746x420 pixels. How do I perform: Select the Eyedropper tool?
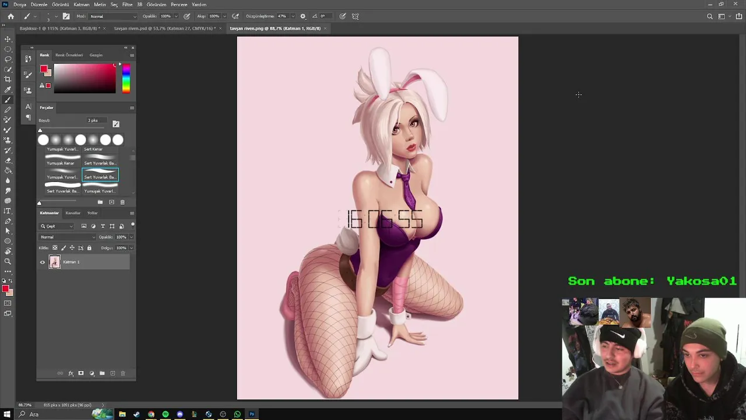coord(8,89)
